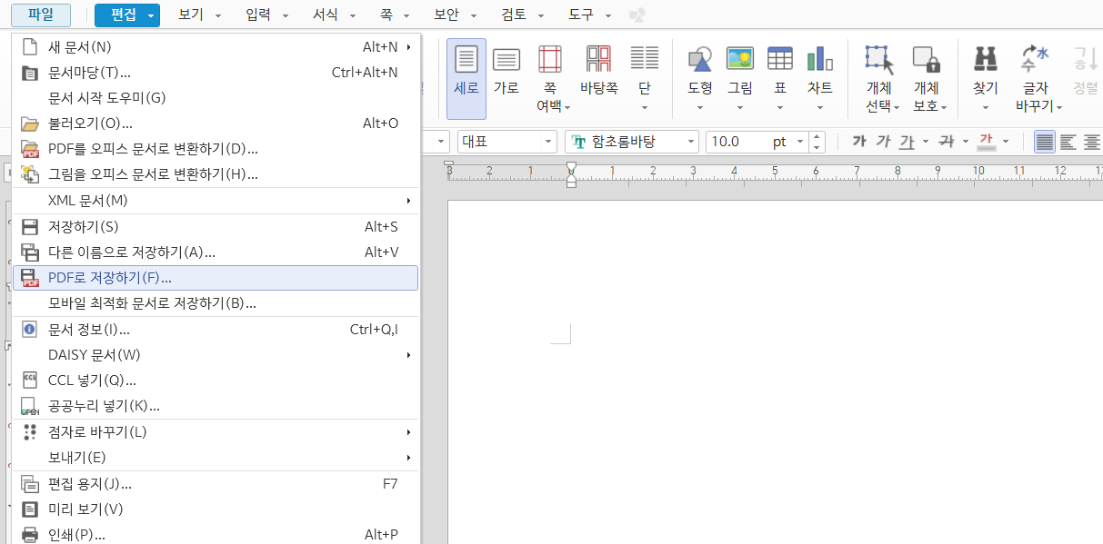Choose 그림을 오피스 문서로 변환하기(H)...
This screenshot has width=1103, height=544.
(216, 174)
